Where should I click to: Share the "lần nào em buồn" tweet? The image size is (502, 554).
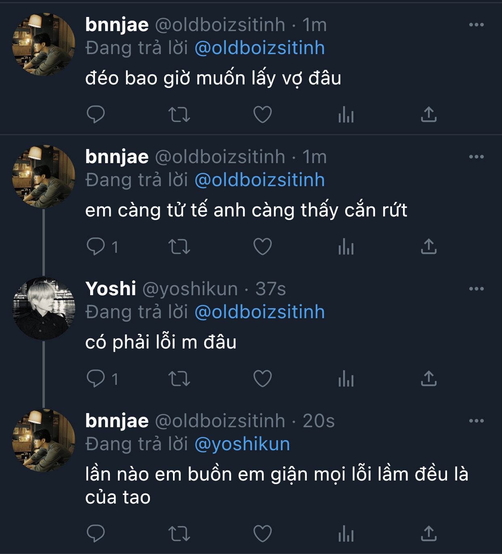[x=428, y=533]
